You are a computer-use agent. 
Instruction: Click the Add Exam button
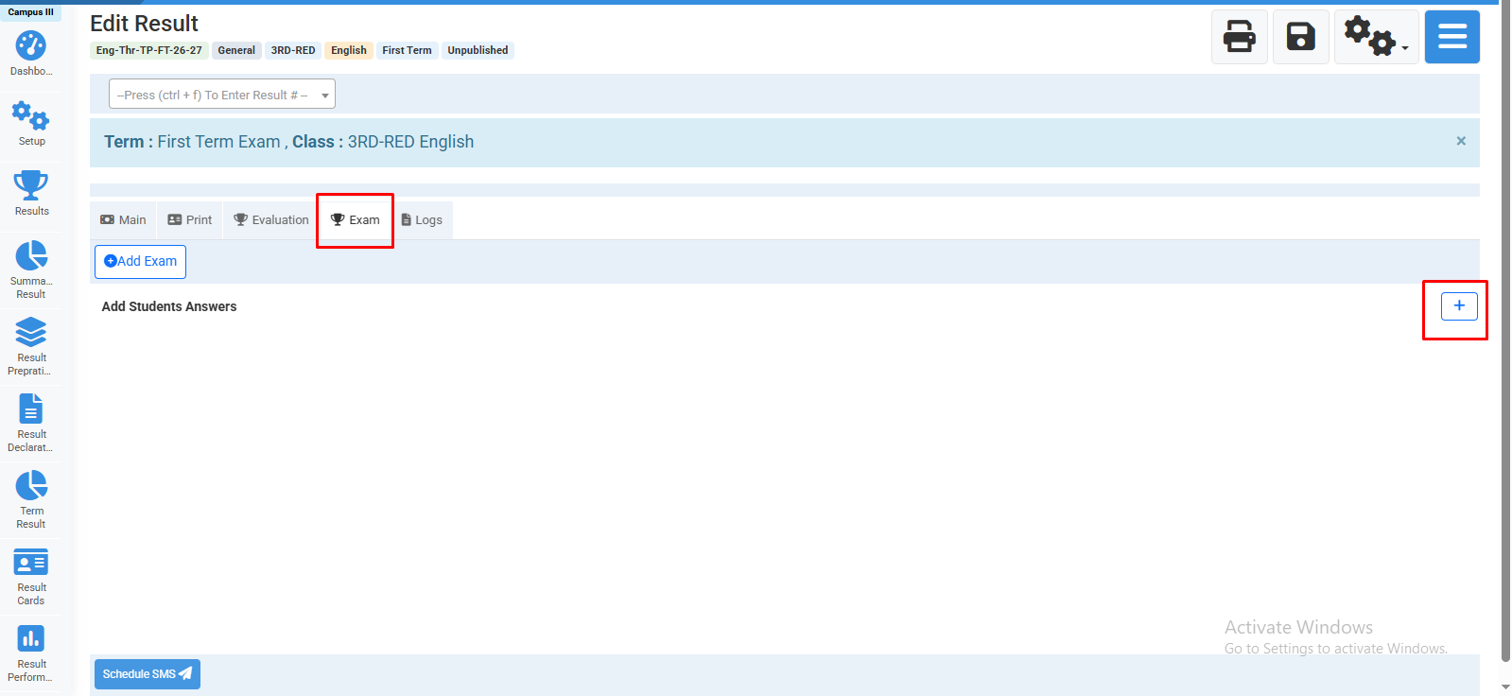140,262
